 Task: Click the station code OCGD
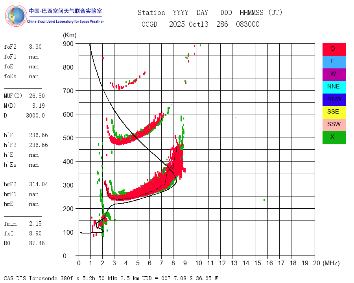tap(149, 24)
